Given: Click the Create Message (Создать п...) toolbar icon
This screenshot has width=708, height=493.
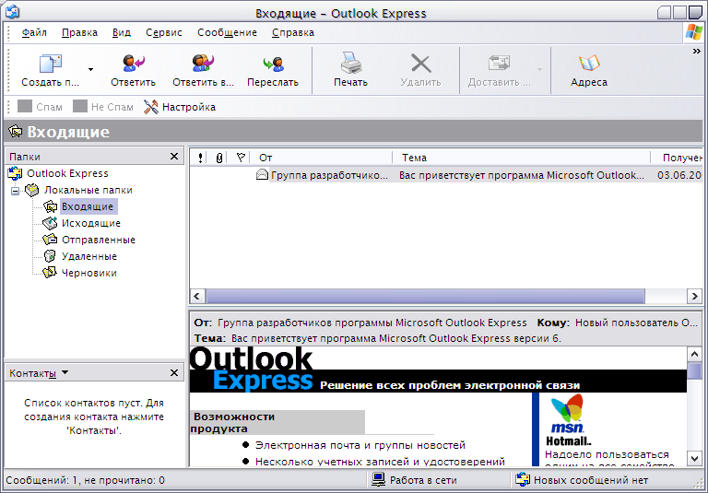Looking at the screenshot, I should coord(50,64).
